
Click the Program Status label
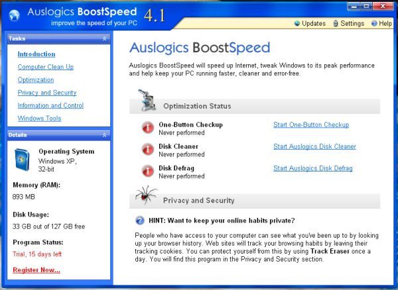pyautogui.click(x=38, y=242)
